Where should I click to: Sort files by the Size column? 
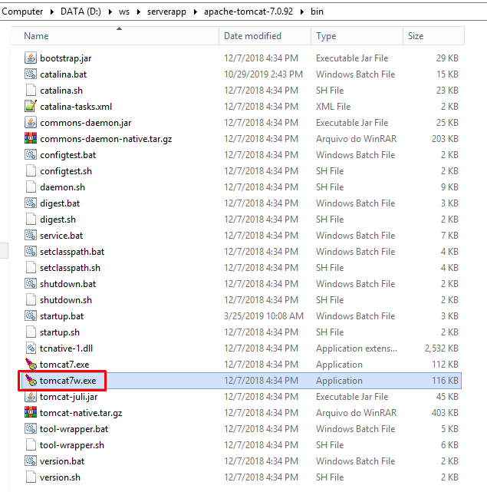tap(433, 36)
